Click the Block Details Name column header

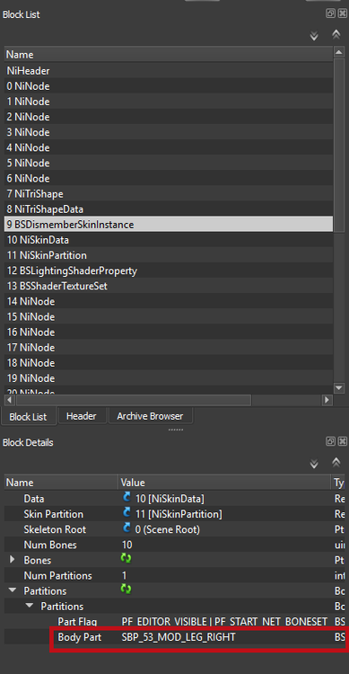point(61,483)
